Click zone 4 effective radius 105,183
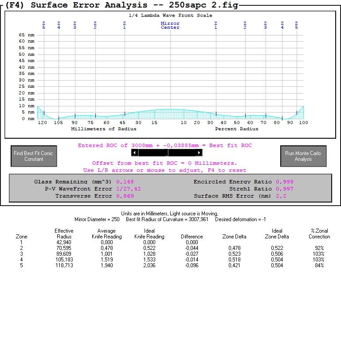This screenshot has height=339, width=341. (x=64, y=260)
